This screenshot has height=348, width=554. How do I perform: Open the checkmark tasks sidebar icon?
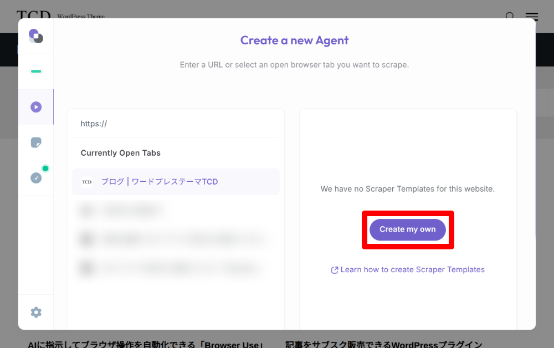(x=35, y=178)
